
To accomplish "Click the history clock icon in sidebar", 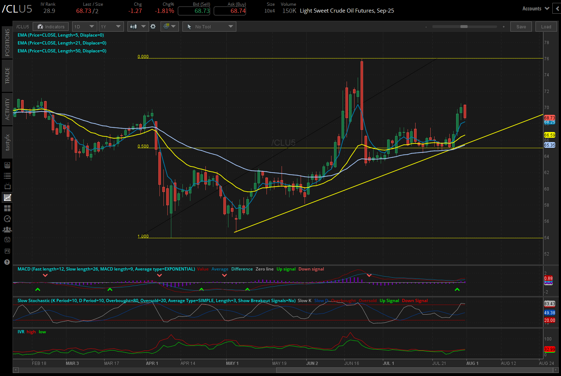I will point(7,218).
